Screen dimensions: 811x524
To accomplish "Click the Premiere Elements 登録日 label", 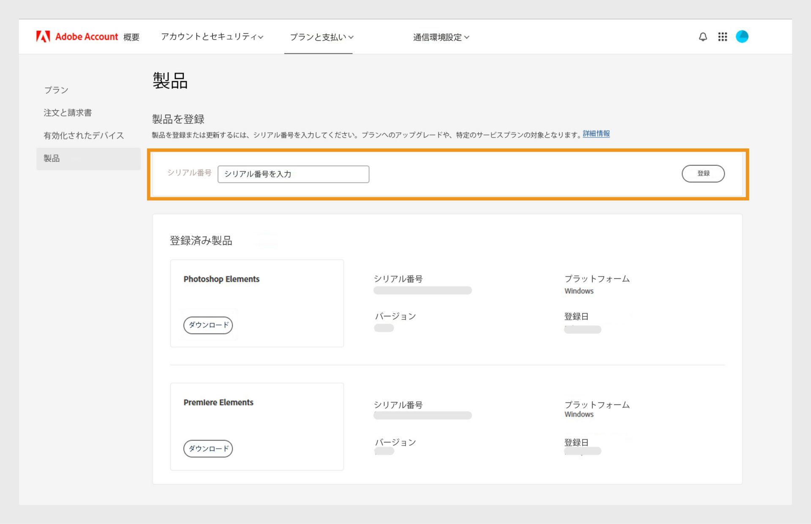I will click(x=577, y=442).
